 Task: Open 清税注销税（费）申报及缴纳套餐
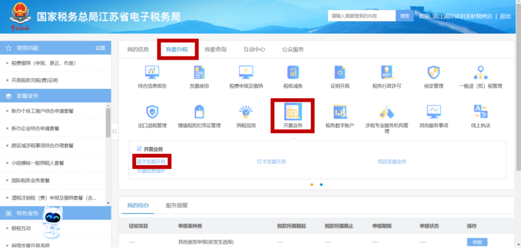pyautogui.click(x=53, y=198)
